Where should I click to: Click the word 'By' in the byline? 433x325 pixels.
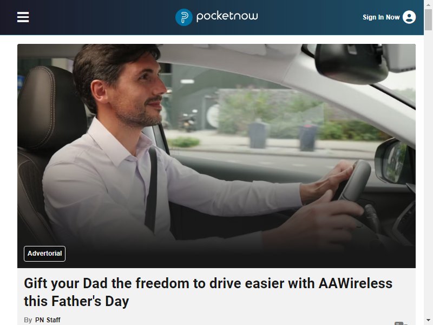[x=28, y=320]
